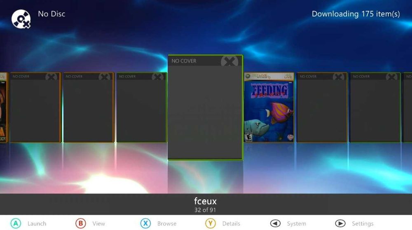
Task: Select the Details label
Action: 231,224
